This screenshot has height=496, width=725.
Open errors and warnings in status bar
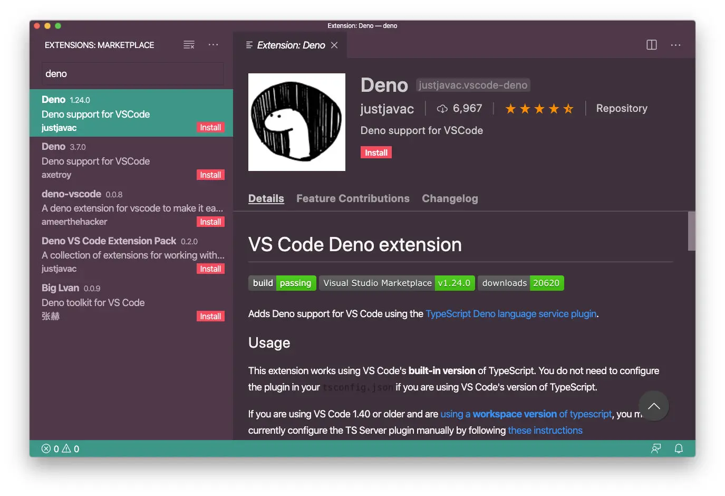point(61,449)
